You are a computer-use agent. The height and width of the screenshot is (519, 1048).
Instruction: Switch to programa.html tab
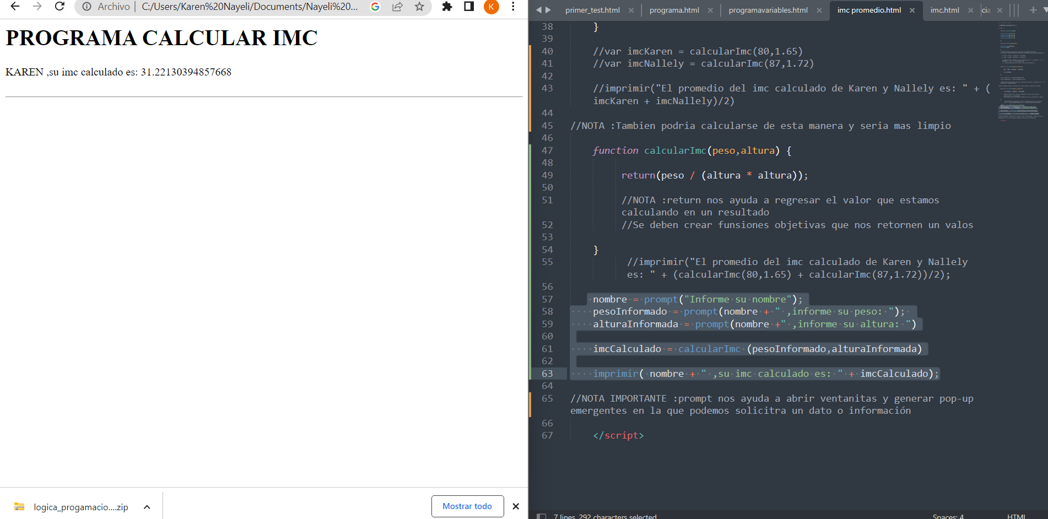pyautogui.click(x=674, y=10)
